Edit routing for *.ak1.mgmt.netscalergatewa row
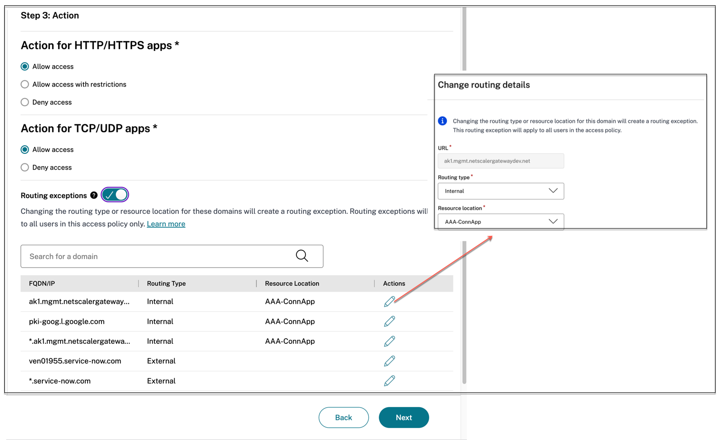This screenshot has height=440, width=717. [389, 341]
